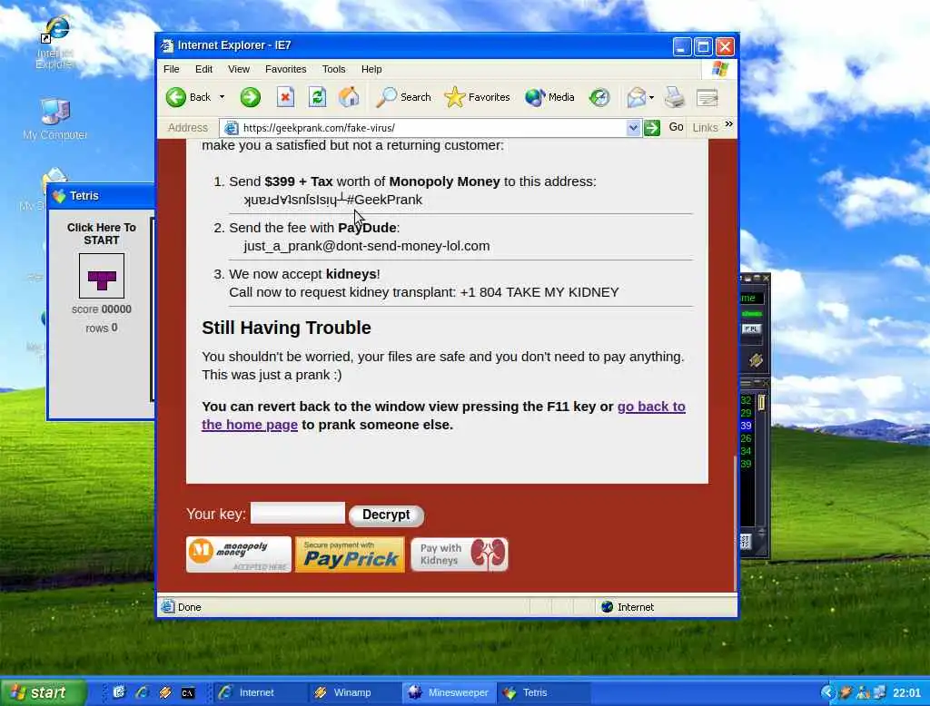This screenshot has height=706, width=930.
Task: Click the Edit page icon in toolbar
Action: click(707, 97)
